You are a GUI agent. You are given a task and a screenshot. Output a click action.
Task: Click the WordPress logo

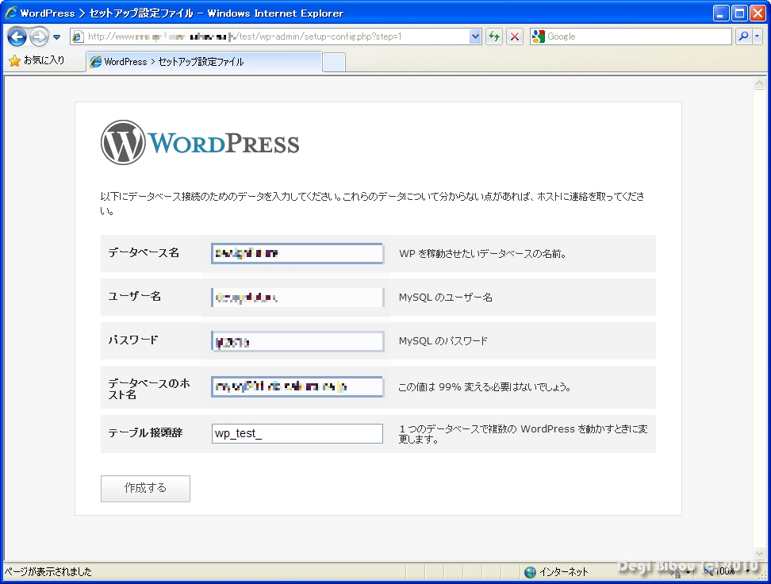click(200, 143)
